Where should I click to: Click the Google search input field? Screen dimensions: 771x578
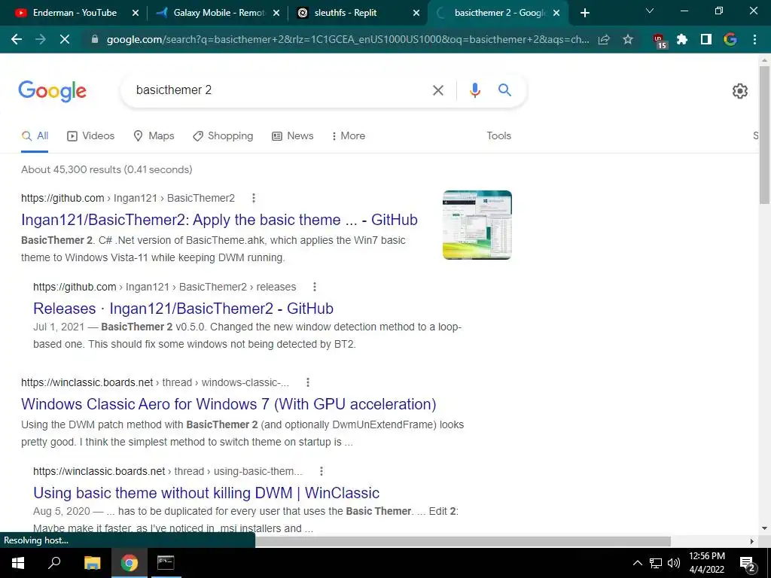tap(280, 90)
